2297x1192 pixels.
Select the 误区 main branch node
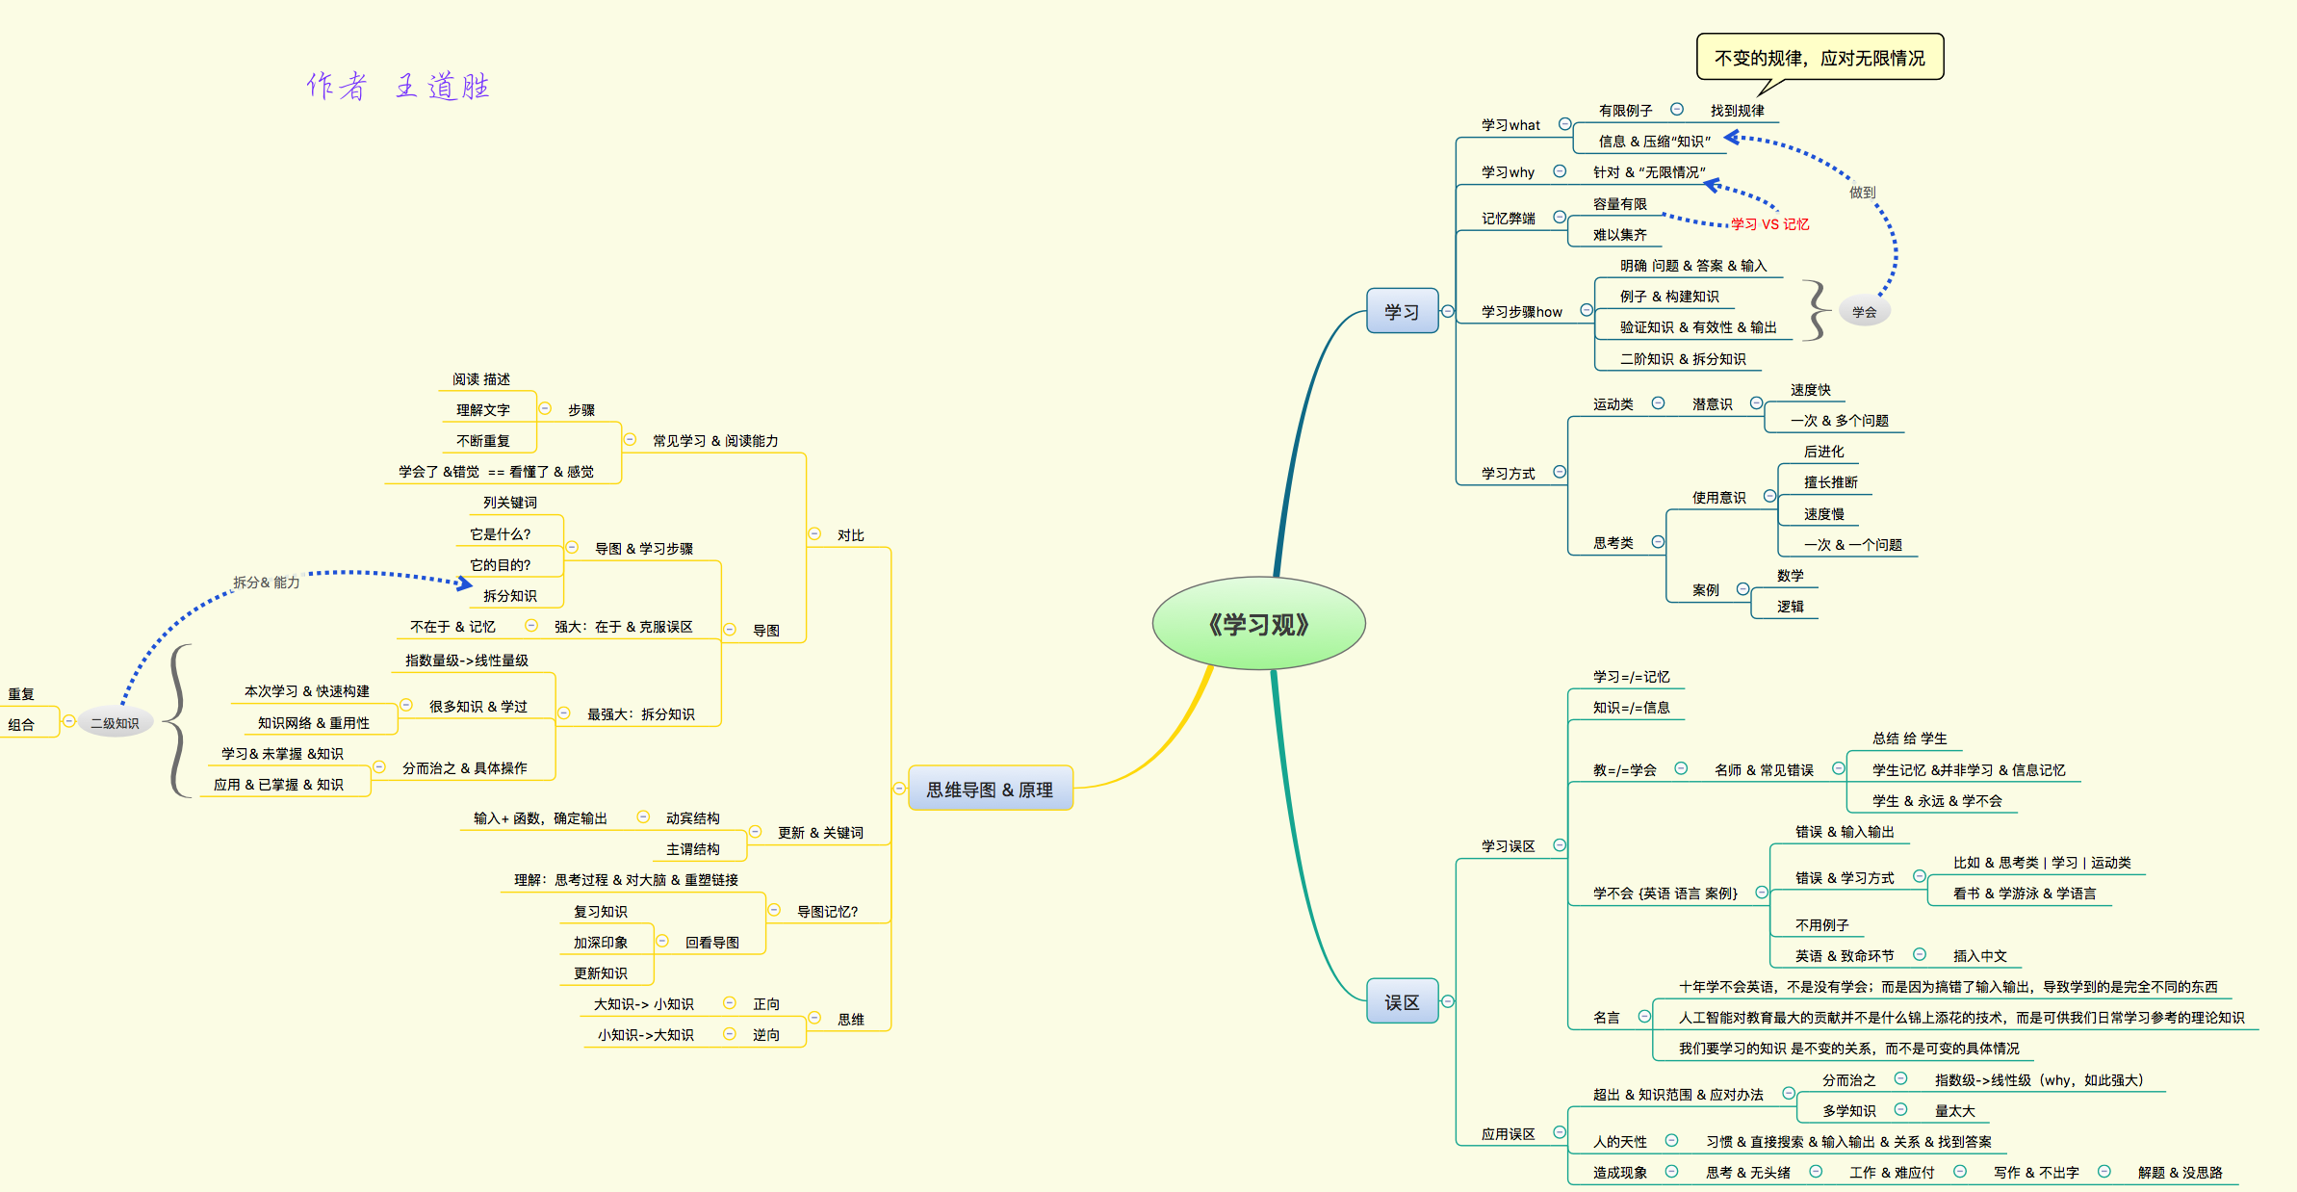[1402, 1001]
